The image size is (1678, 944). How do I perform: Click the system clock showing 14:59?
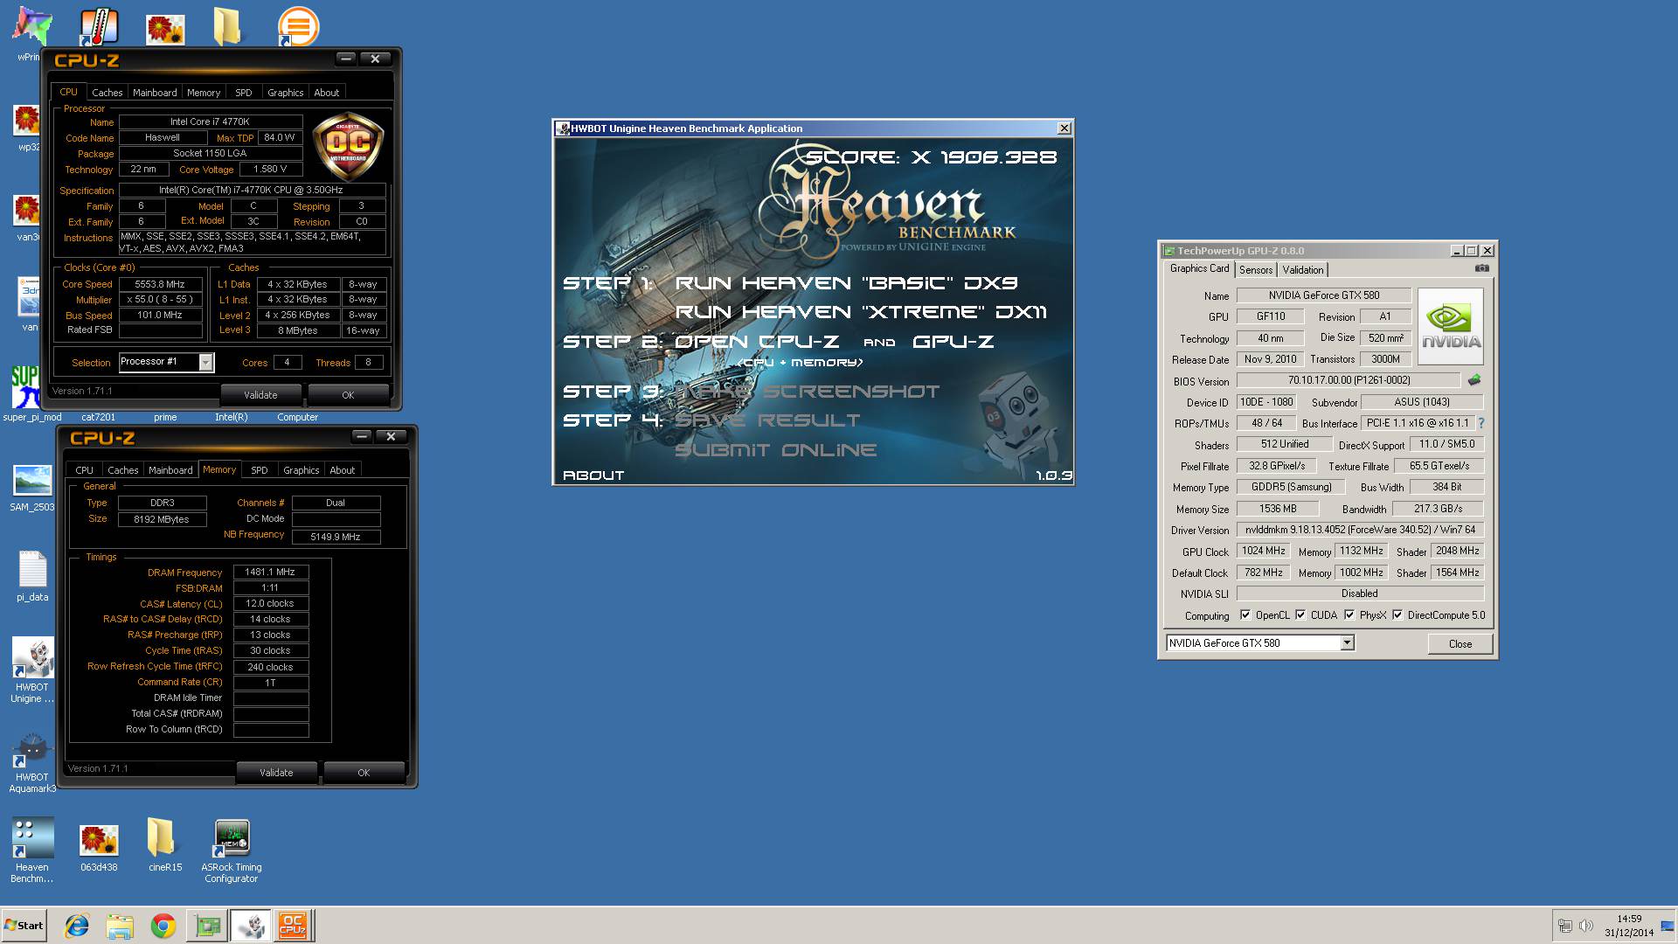[1629, 919]
